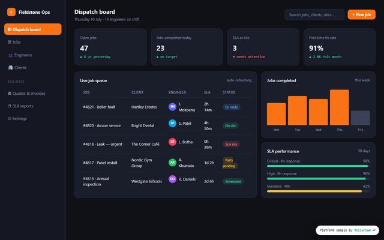Click the En route status badge

coord(232,107)
